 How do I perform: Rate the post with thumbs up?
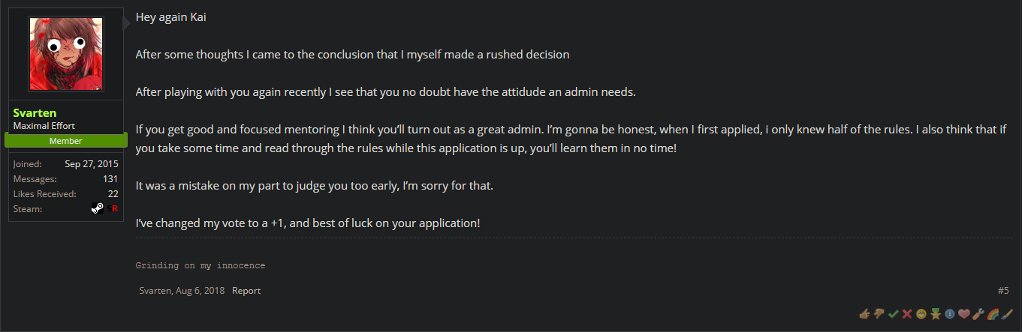pyautogui.click(x=864, y=313)
